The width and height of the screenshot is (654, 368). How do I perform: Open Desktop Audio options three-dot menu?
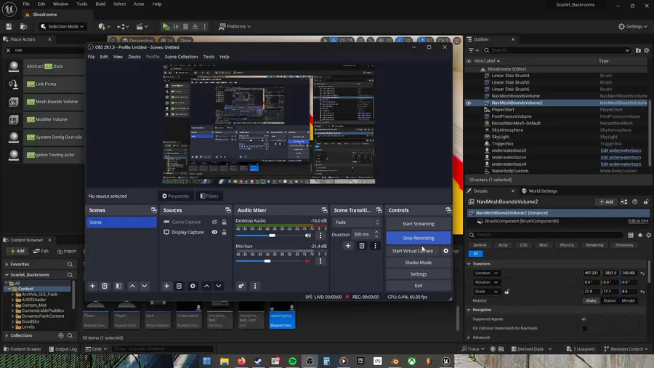pyautogui.click(x=320, y=236)
